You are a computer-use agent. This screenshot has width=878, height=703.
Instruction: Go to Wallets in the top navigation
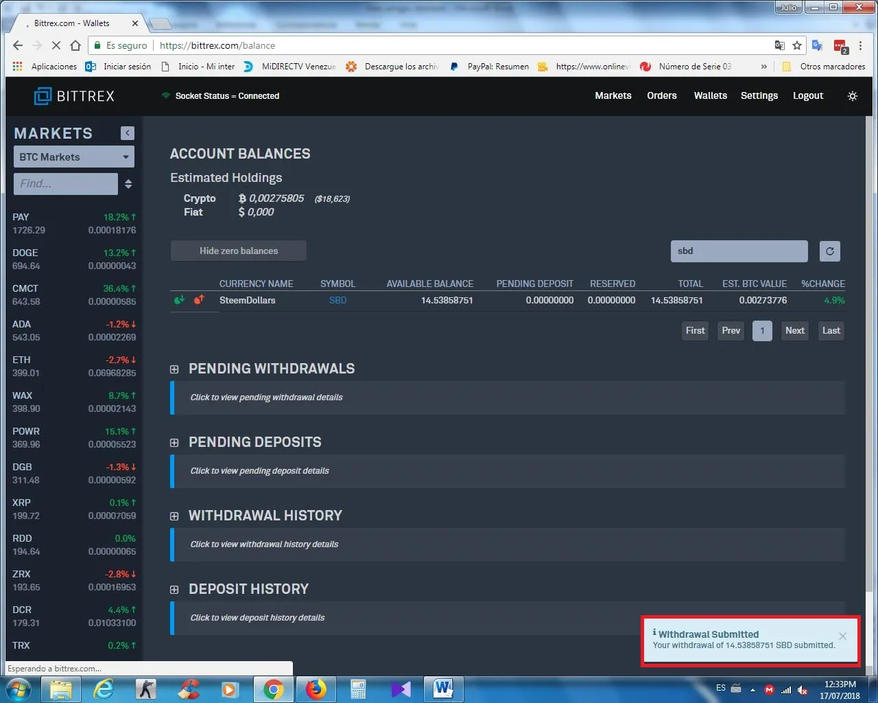pyautogui.click(x=711, y=96)
